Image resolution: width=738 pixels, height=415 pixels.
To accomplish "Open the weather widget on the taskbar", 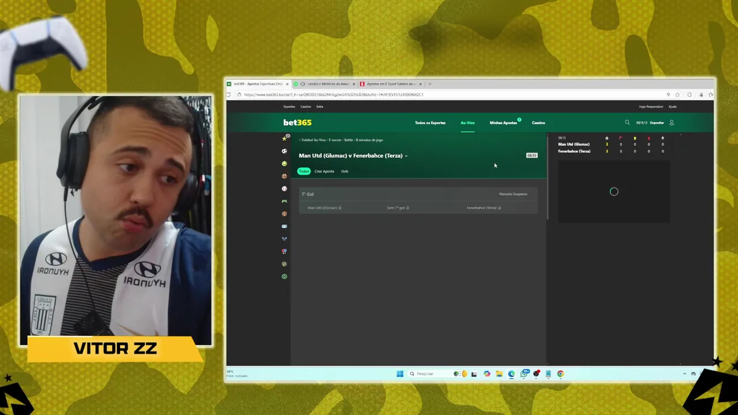I will click(237, 373).
